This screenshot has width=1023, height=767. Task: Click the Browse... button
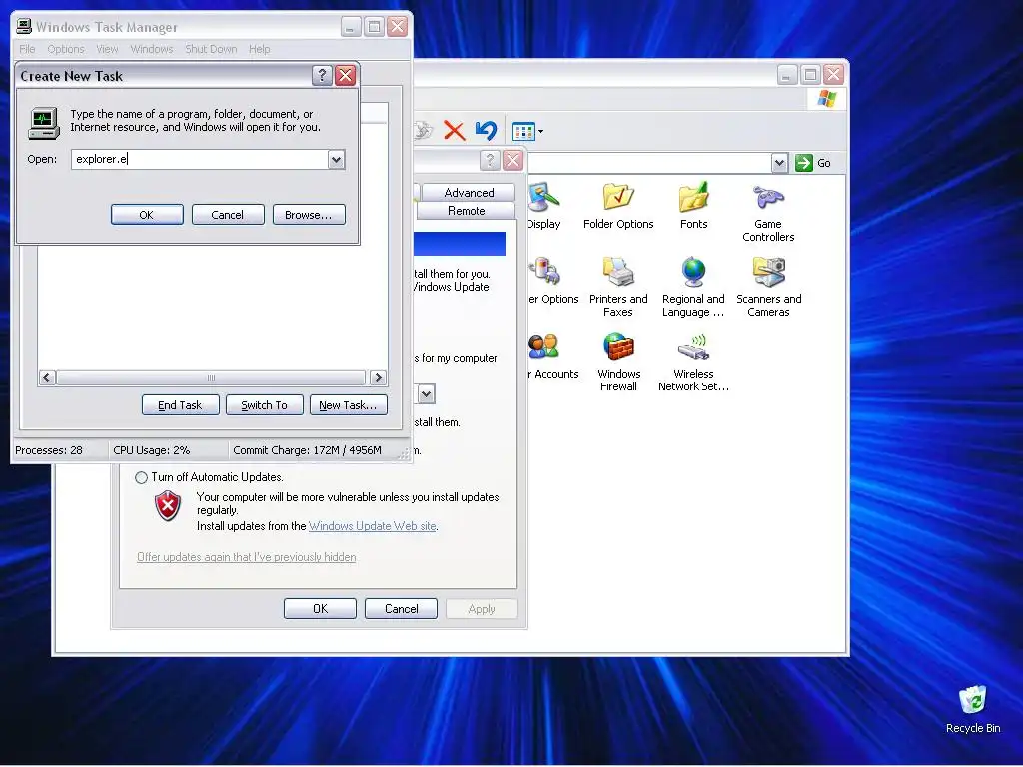pyautogui.click(x=309, y=215)
